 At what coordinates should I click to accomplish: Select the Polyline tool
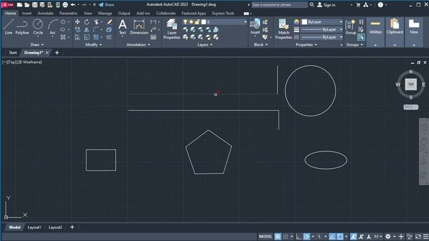click(22, 27)
